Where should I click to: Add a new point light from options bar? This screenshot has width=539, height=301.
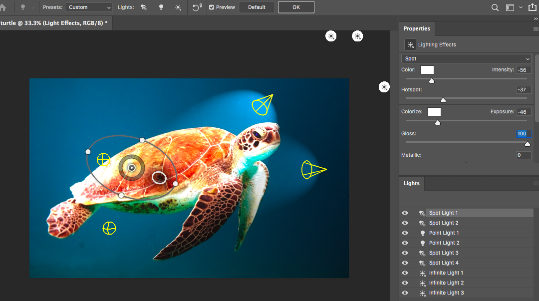(161, 7)
